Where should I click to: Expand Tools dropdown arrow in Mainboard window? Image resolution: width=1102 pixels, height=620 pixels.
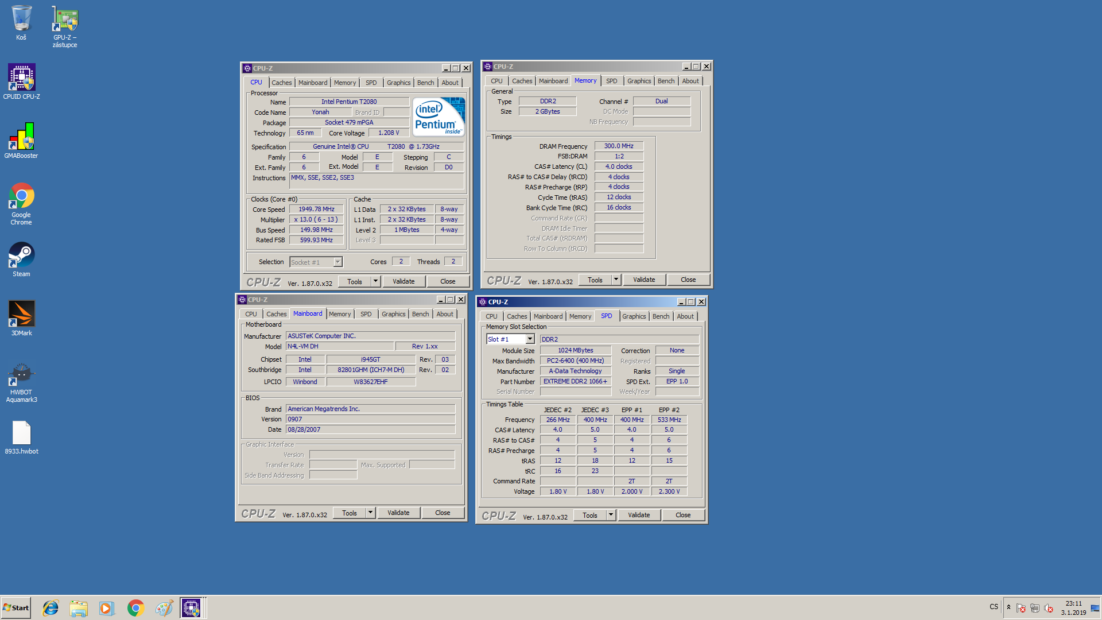coord(370,513)
